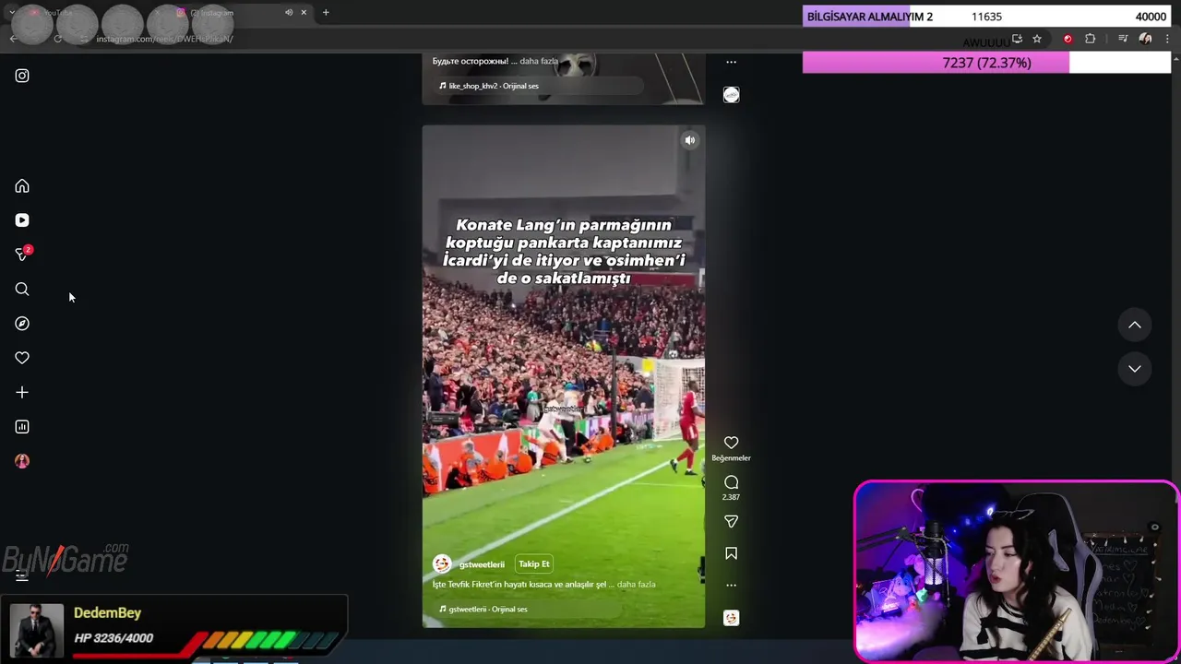Open the Search panel in sidebar
Screen dimensions: 1181x664
click(22, 290)
